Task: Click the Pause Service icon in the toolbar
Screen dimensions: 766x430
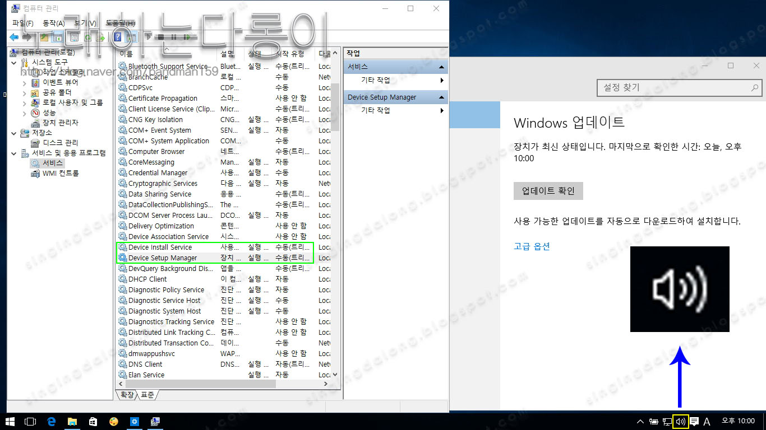Action: [x=174, y=37]
